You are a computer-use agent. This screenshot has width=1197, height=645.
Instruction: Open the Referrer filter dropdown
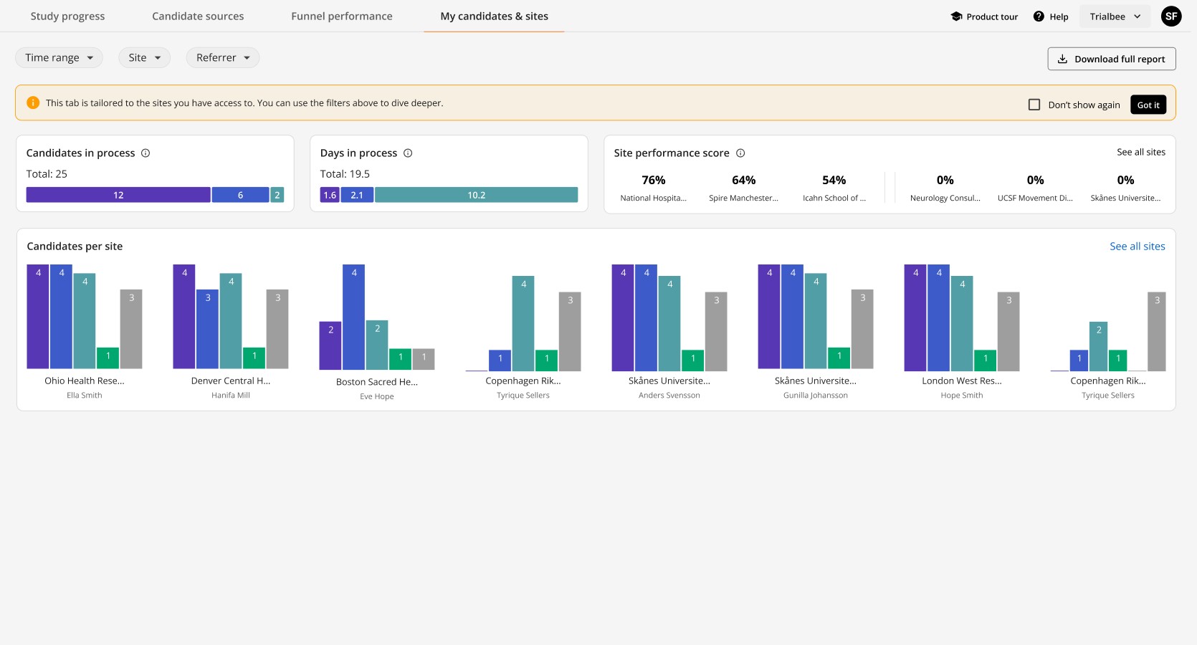(222, 58)
